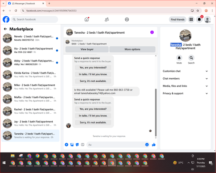Open install app icon in address bar
The image size is (216, 173).
192,11
